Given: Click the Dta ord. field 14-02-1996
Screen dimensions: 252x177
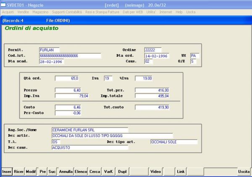Looking at the screenshot, I should coord(157,56).
